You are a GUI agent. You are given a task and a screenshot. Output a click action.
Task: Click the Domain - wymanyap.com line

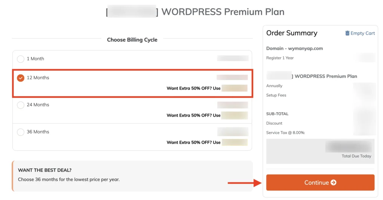[294, 49]
